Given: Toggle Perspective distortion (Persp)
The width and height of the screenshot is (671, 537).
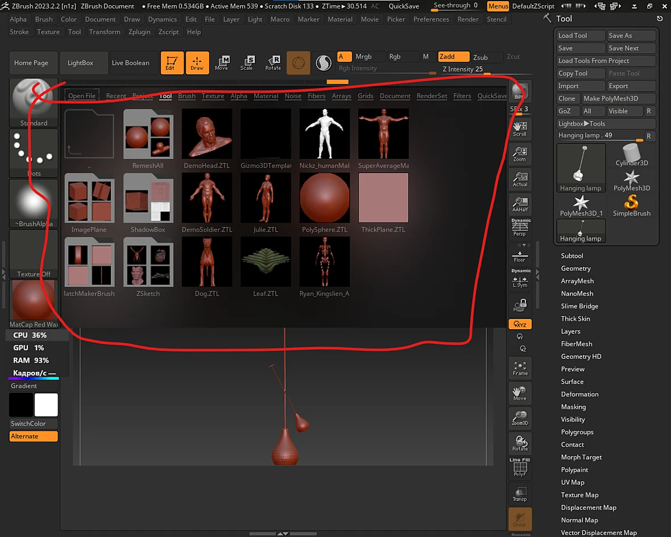Looking at the screenshot, I should [520, 228].
